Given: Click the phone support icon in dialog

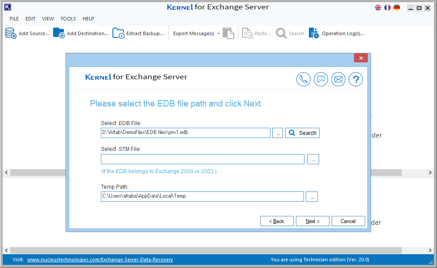Looking at the screenshot, I should 303,79.
